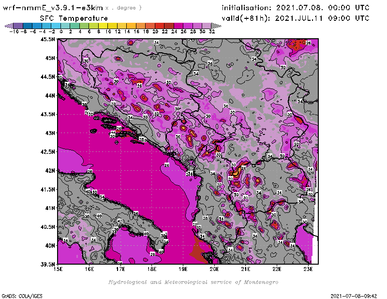Image resolution: width=387 pixels, height=299 pixels.
Task: Click the '-10' tick label under the colorbar
Action: (x=14, y=31)
